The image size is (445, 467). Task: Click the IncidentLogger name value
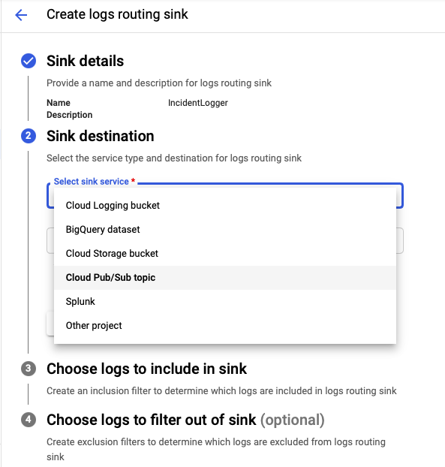point(198,103)
